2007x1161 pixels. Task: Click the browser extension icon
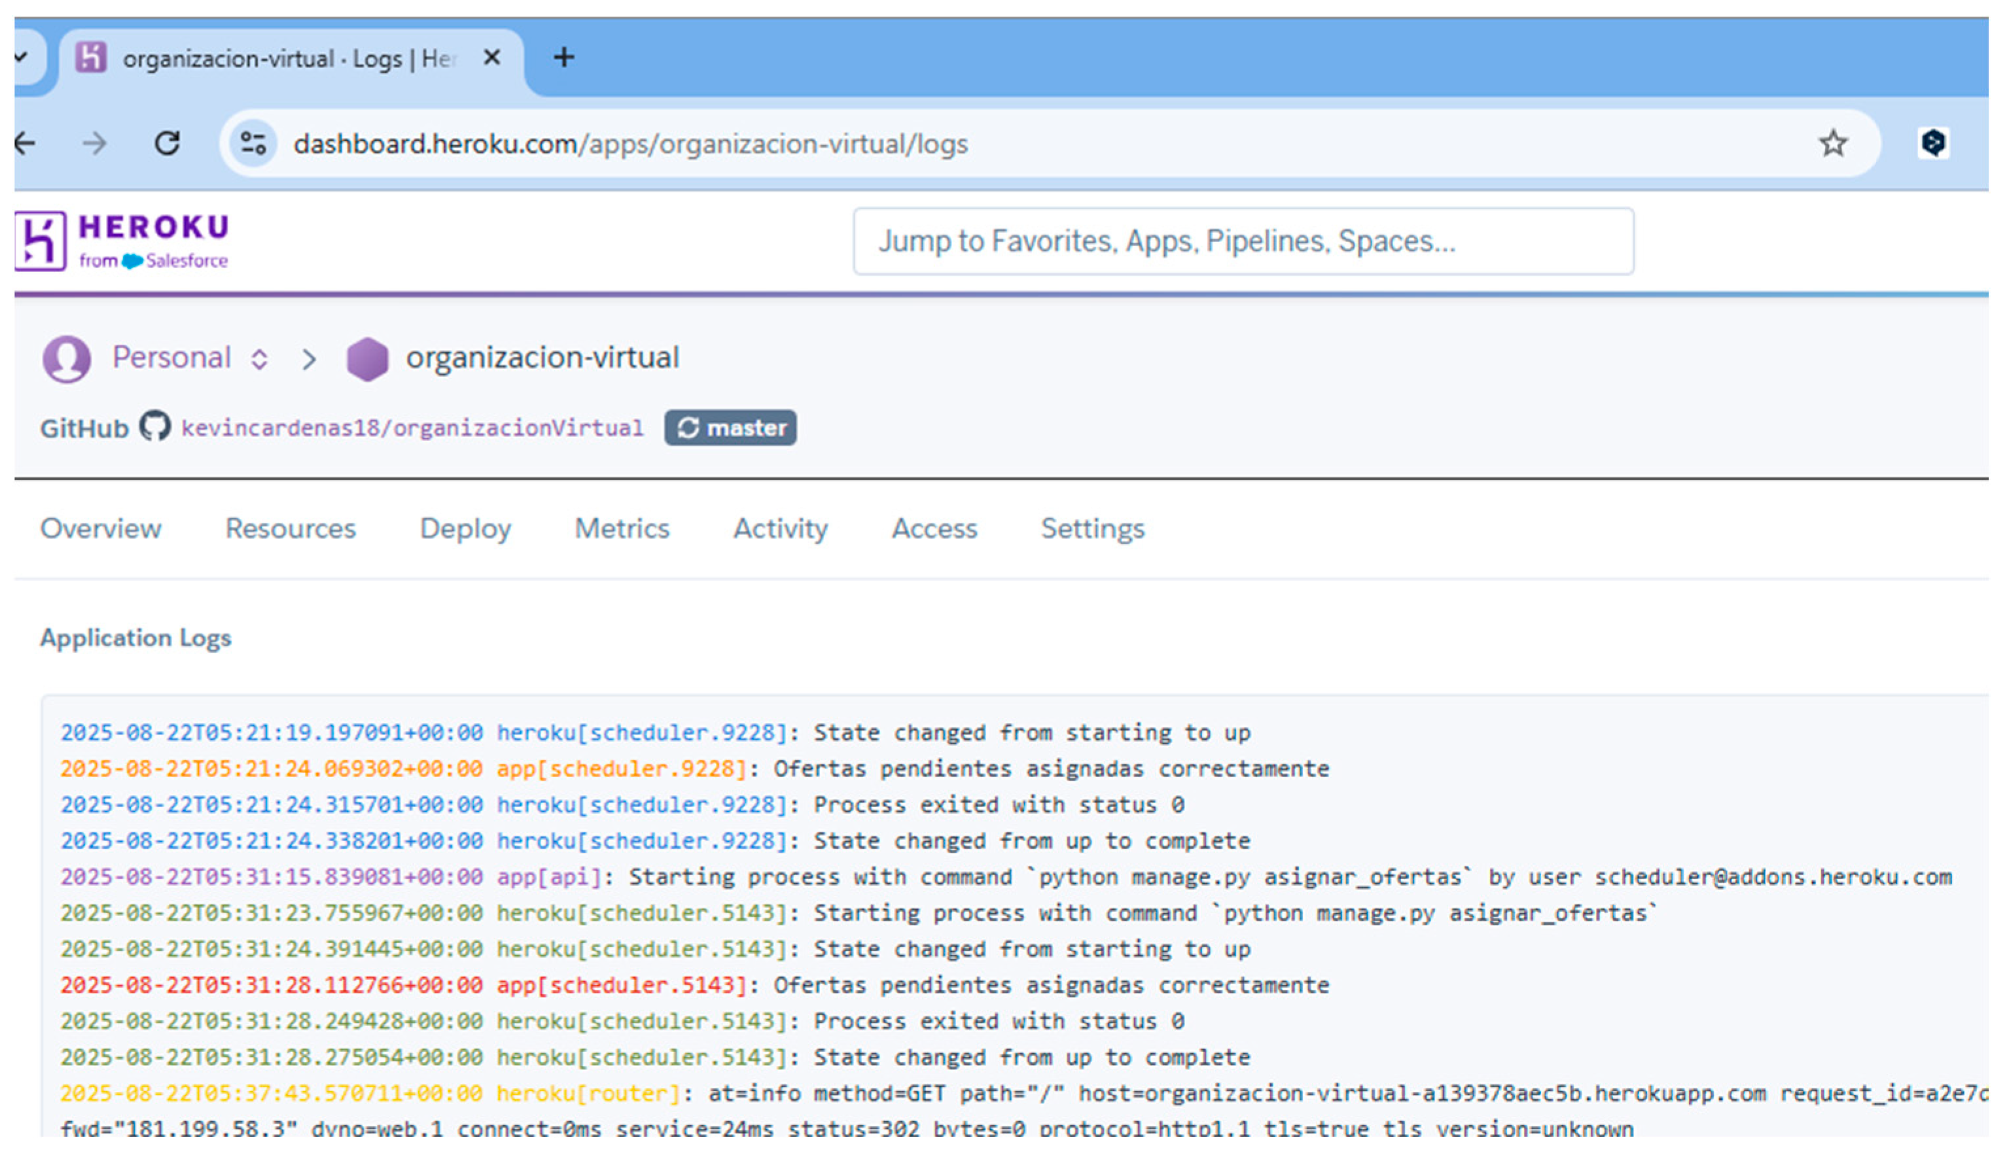tap(1932, 144)
